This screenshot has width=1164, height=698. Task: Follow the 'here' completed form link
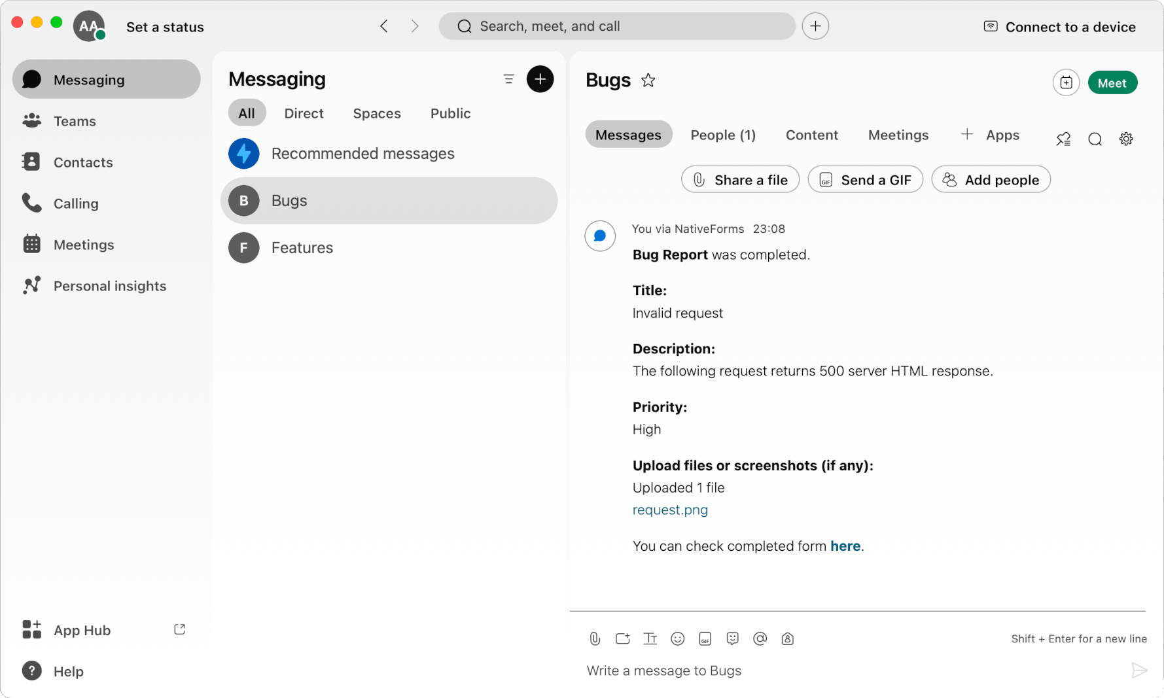[845, 546]
